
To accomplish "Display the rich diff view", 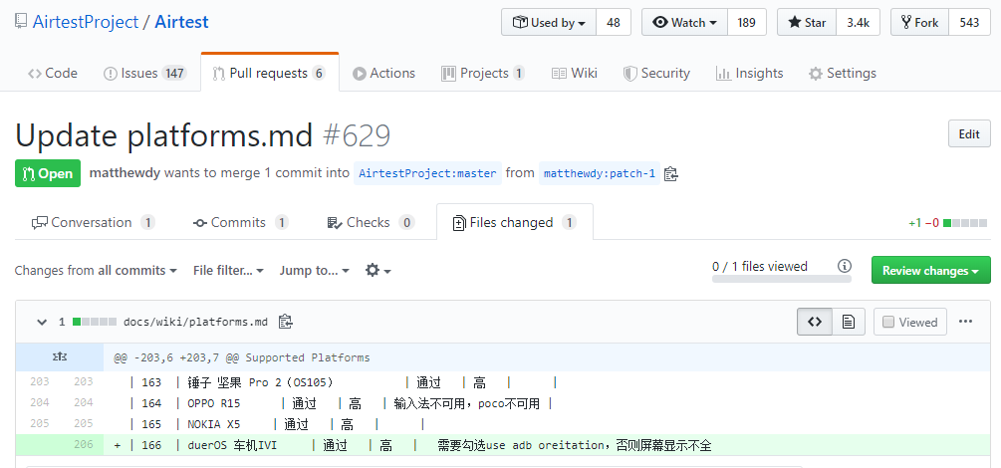I will pos(849,322).
